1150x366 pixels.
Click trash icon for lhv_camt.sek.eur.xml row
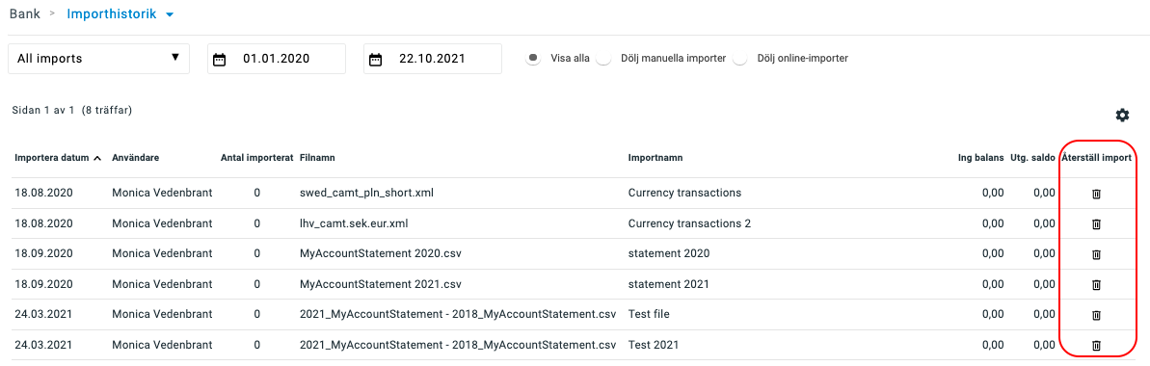pyautogui.click(x=1096, y=223)
